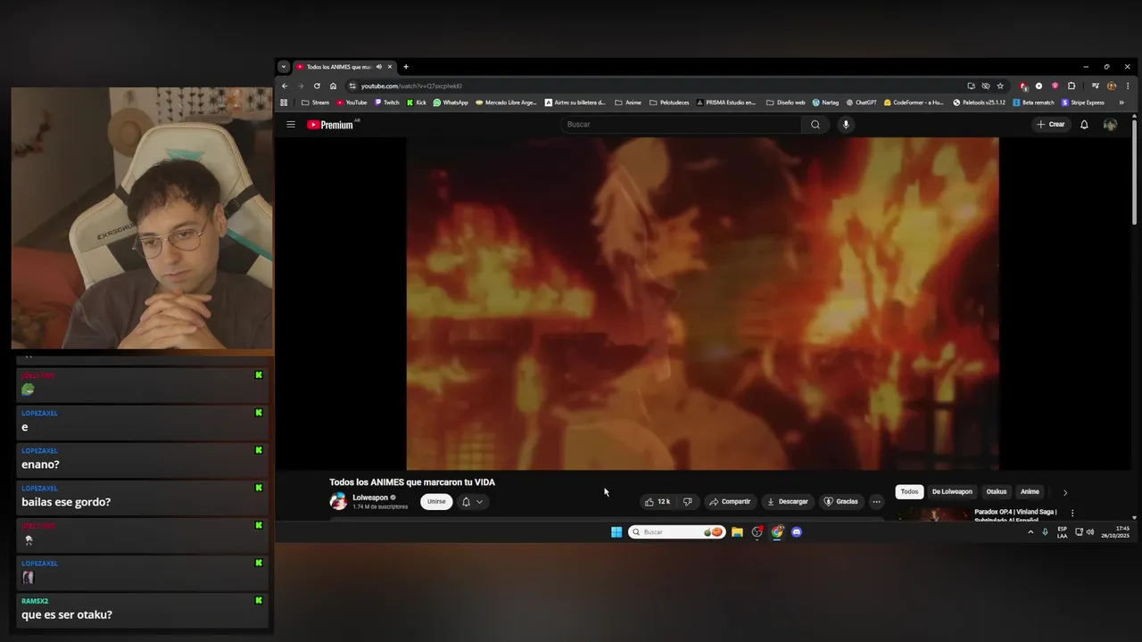Go back in the browser
The width and height of the screenshot is (1142, 642).
click(x=285, y=86)
